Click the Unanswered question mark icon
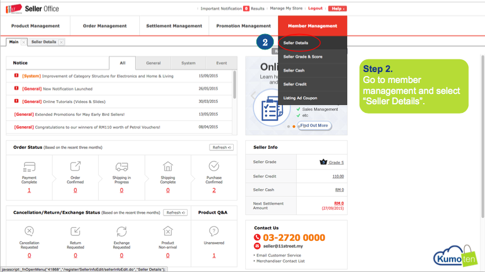Screen dimensions: 485x272 coord(214,231)
